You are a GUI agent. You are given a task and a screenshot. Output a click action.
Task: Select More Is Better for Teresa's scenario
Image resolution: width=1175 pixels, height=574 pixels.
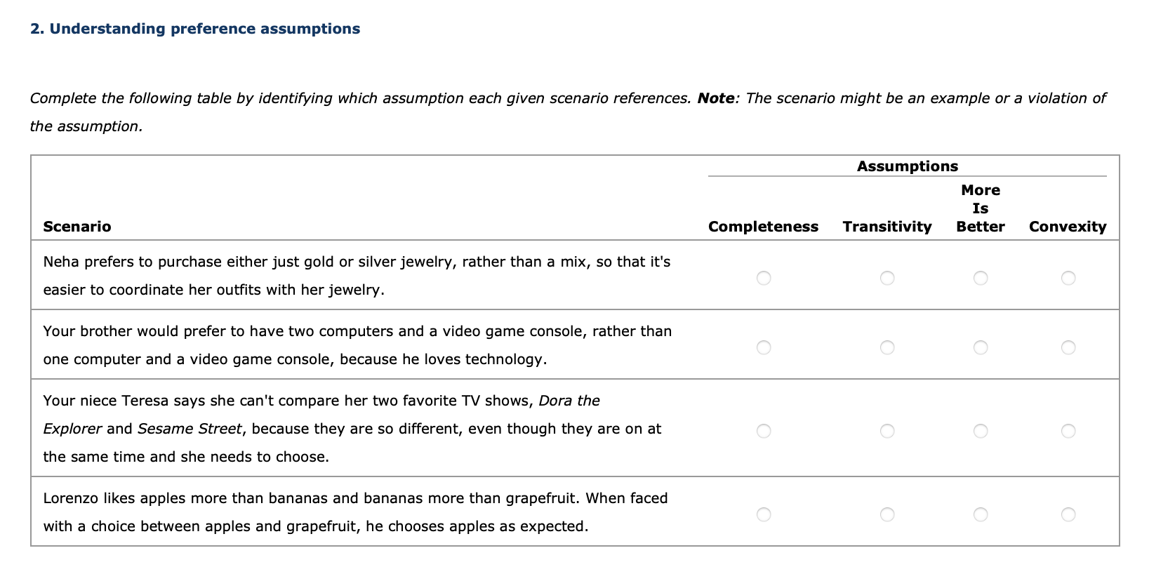tap(981, 431)
